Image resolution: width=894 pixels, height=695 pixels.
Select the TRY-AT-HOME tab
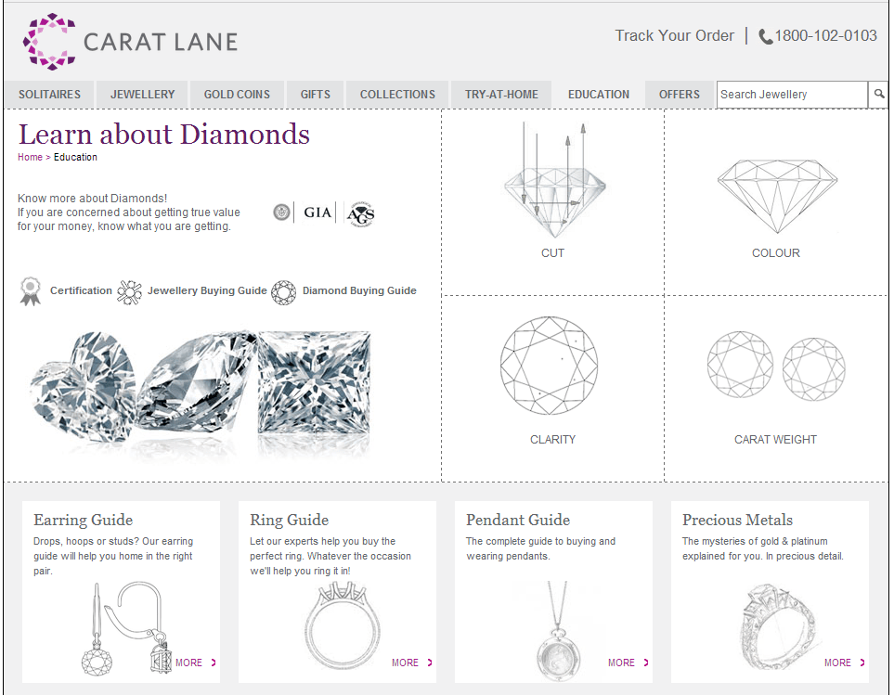[x=501, y=94]
